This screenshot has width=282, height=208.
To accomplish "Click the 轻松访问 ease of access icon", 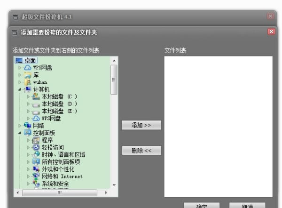I will coord(36,147).
